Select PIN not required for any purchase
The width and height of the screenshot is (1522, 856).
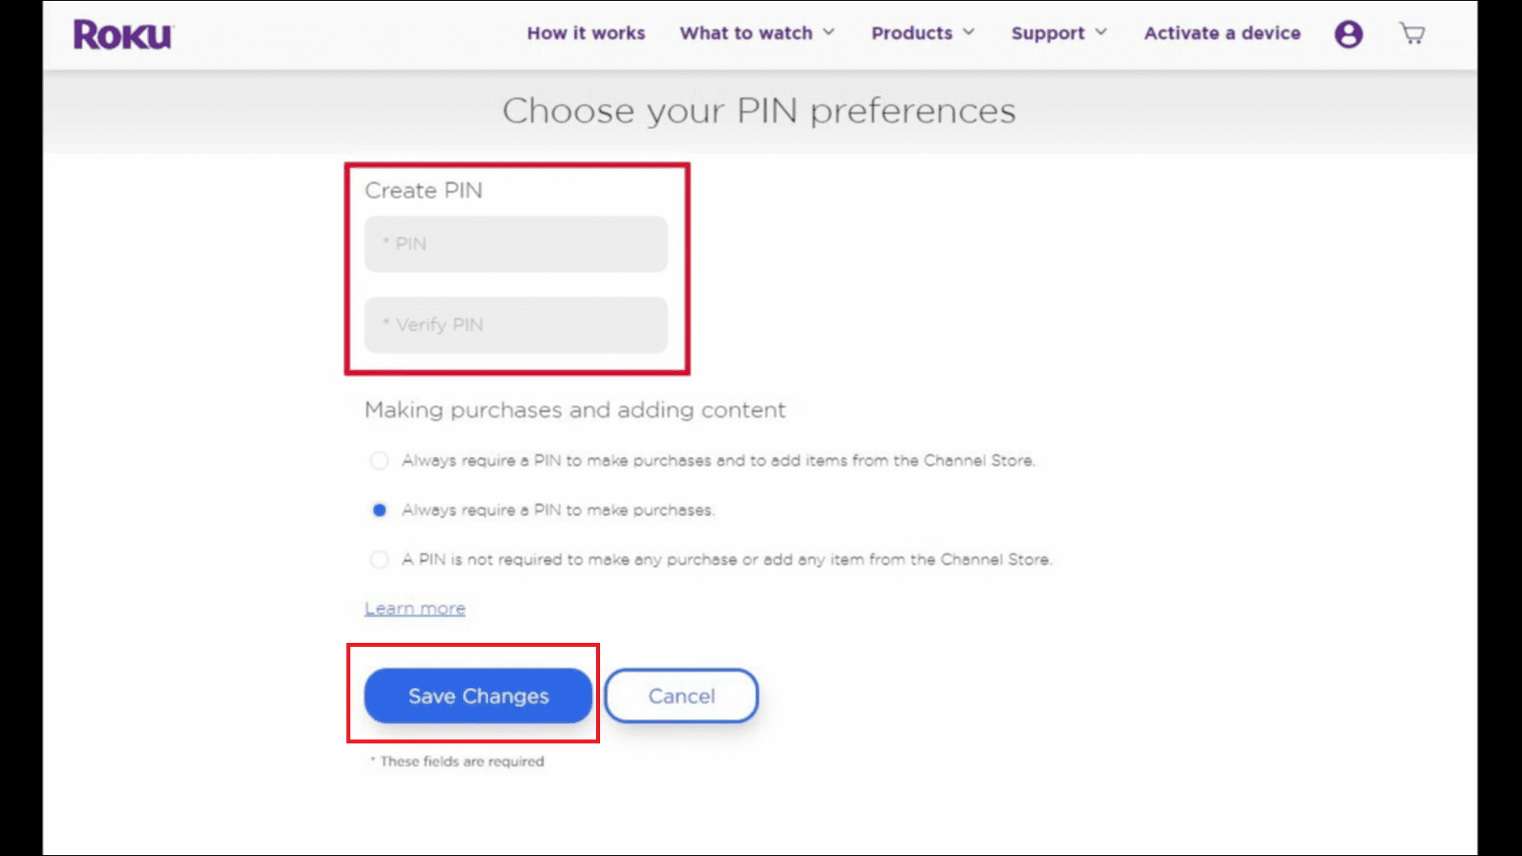379,559
